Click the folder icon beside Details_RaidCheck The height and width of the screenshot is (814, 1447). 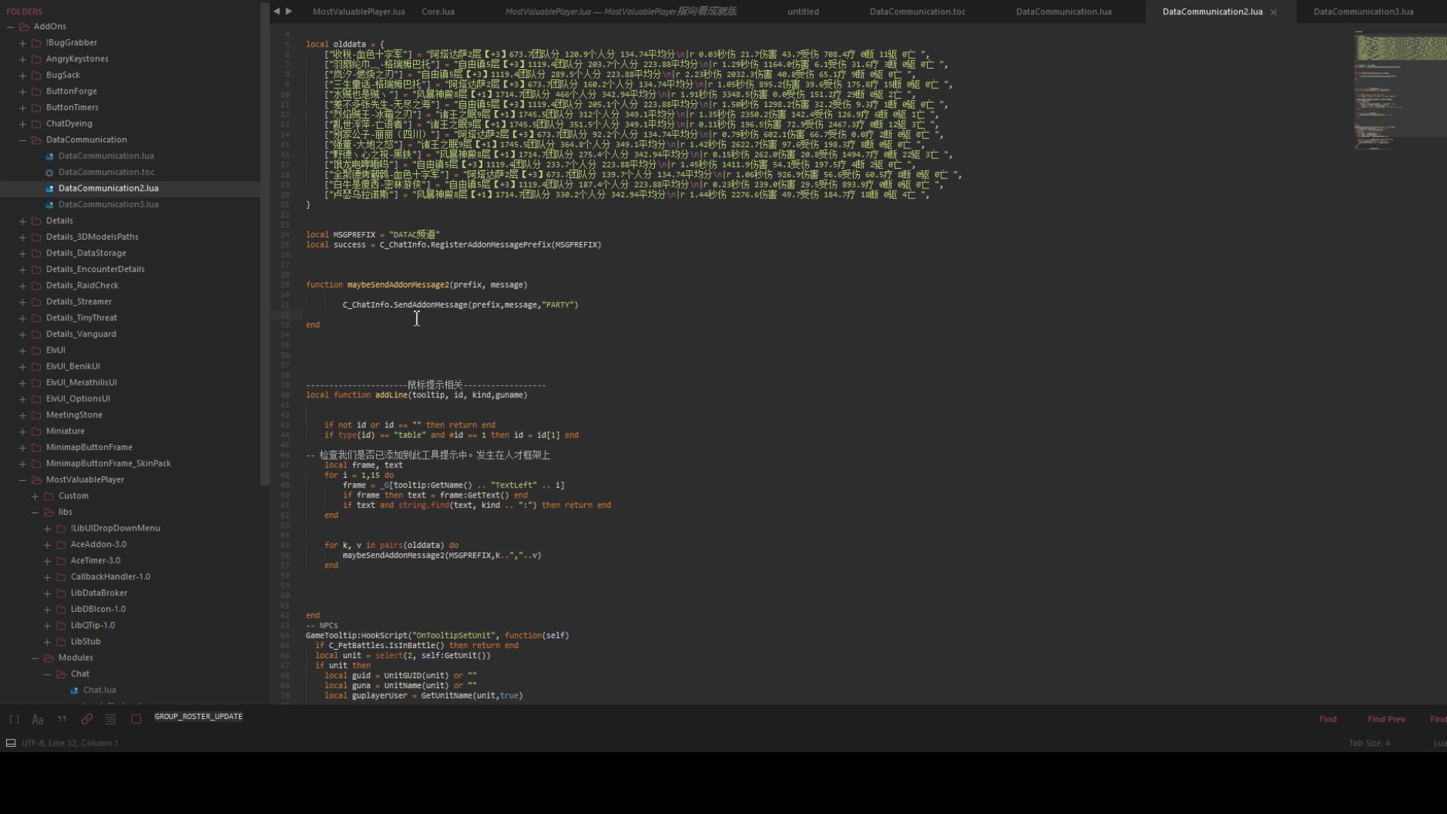click(36, 286)
